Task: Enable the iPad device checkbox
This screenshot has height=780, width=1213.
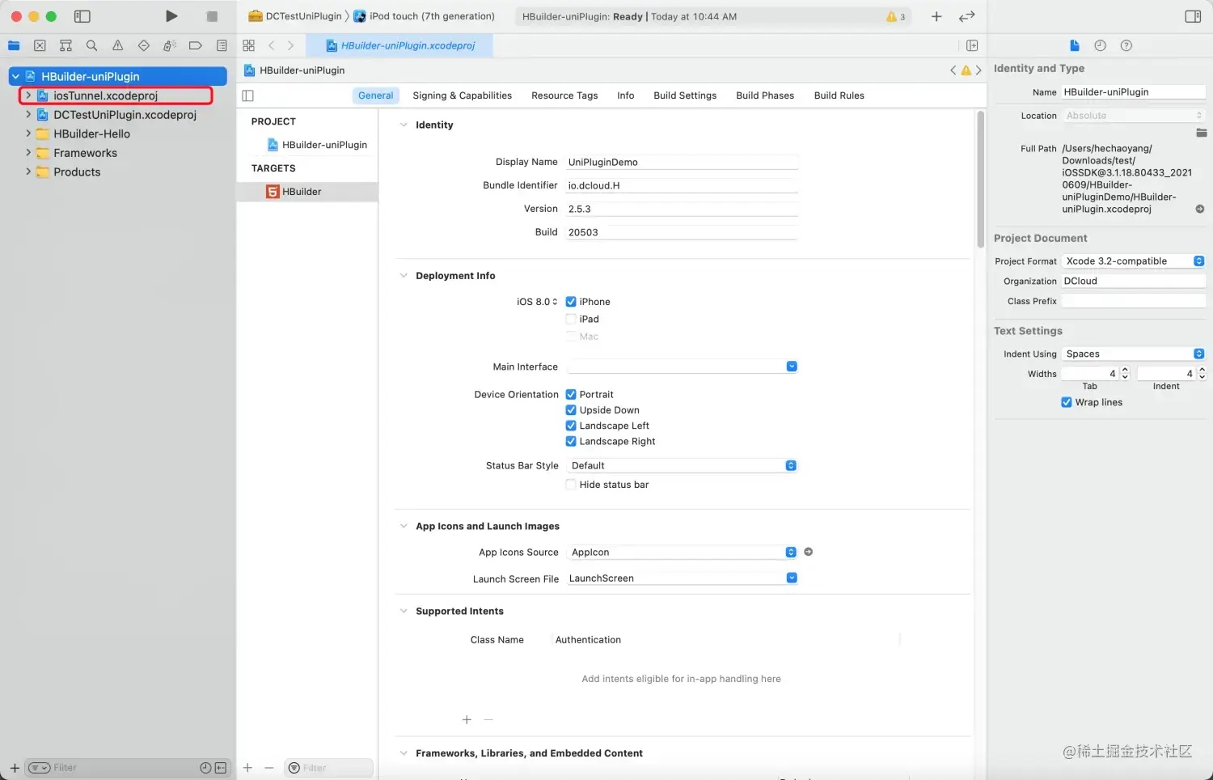Action: point(571,319)
